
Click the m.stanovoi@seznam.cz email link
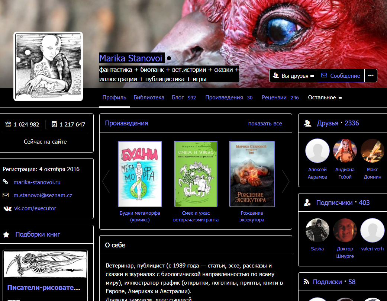click(x=43, y=195)
